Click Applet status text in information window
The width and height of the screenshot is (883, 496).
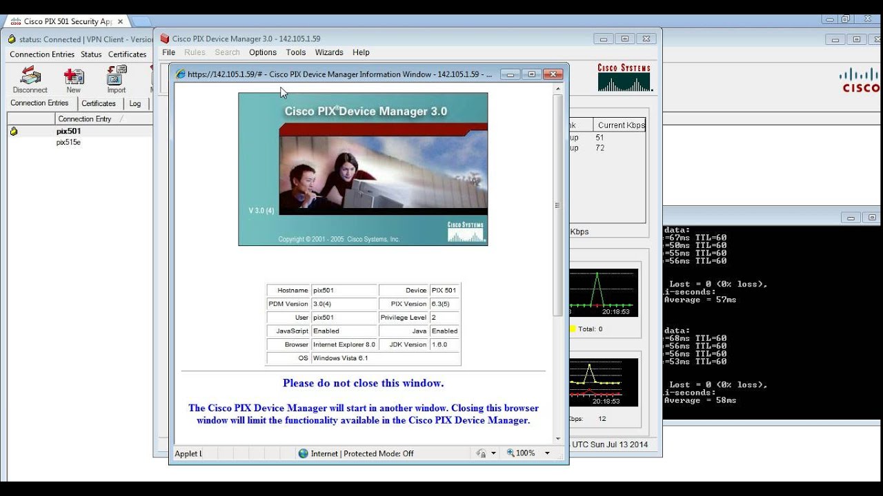(188, 453)
